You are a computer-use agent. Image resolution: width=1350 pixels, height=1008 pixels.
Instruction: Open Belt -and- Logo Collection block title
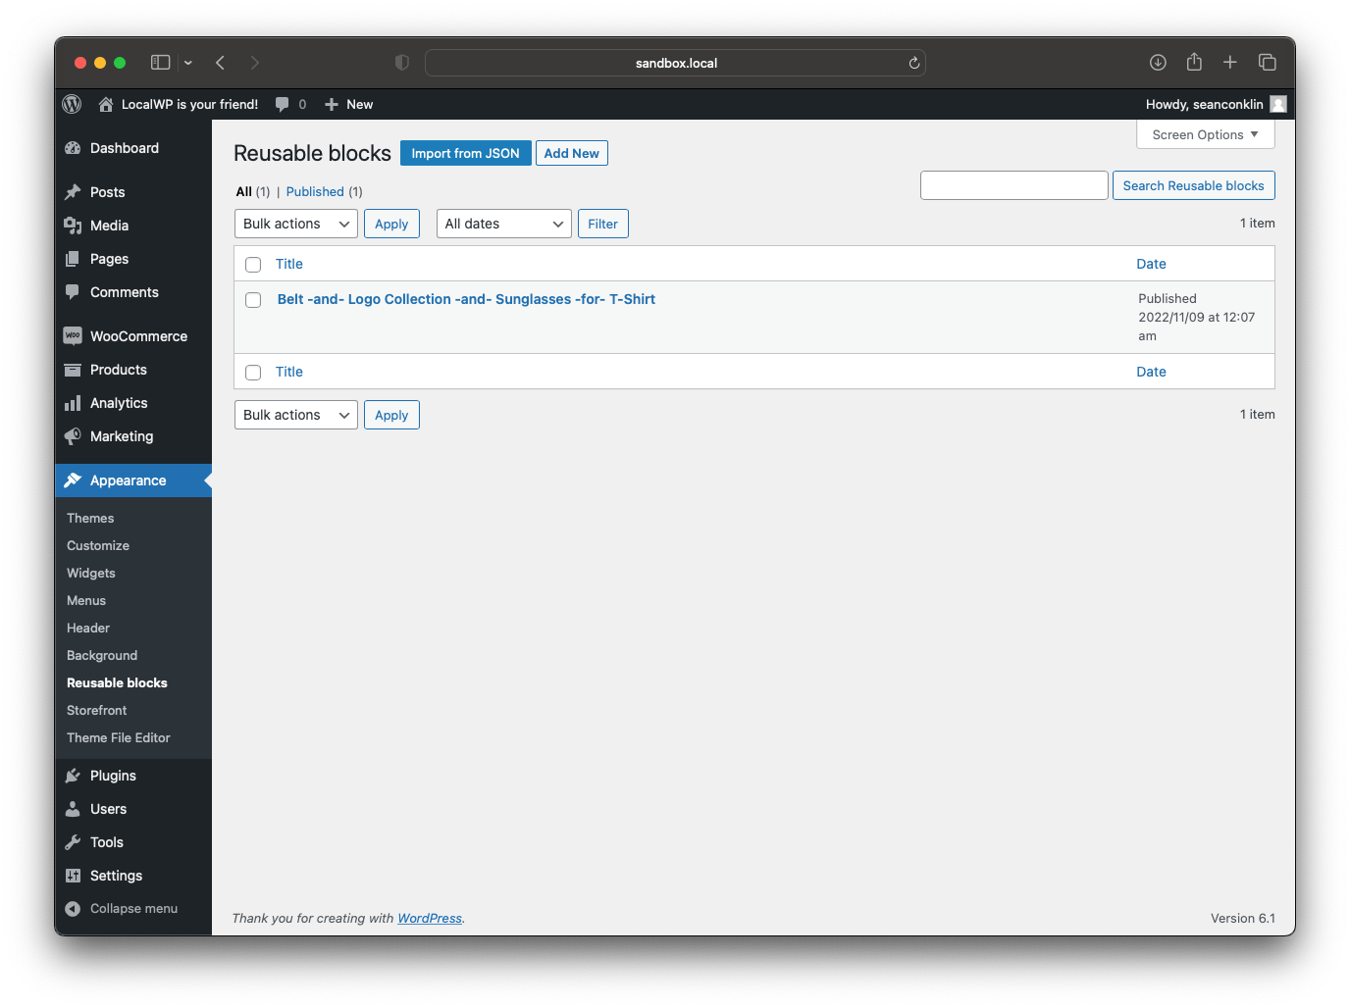pyautogui.click(x=466, y=299)
